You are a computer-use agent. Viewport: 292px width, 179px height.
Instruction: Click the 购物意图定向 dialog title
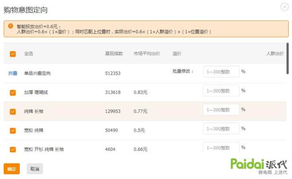[25, 10]
